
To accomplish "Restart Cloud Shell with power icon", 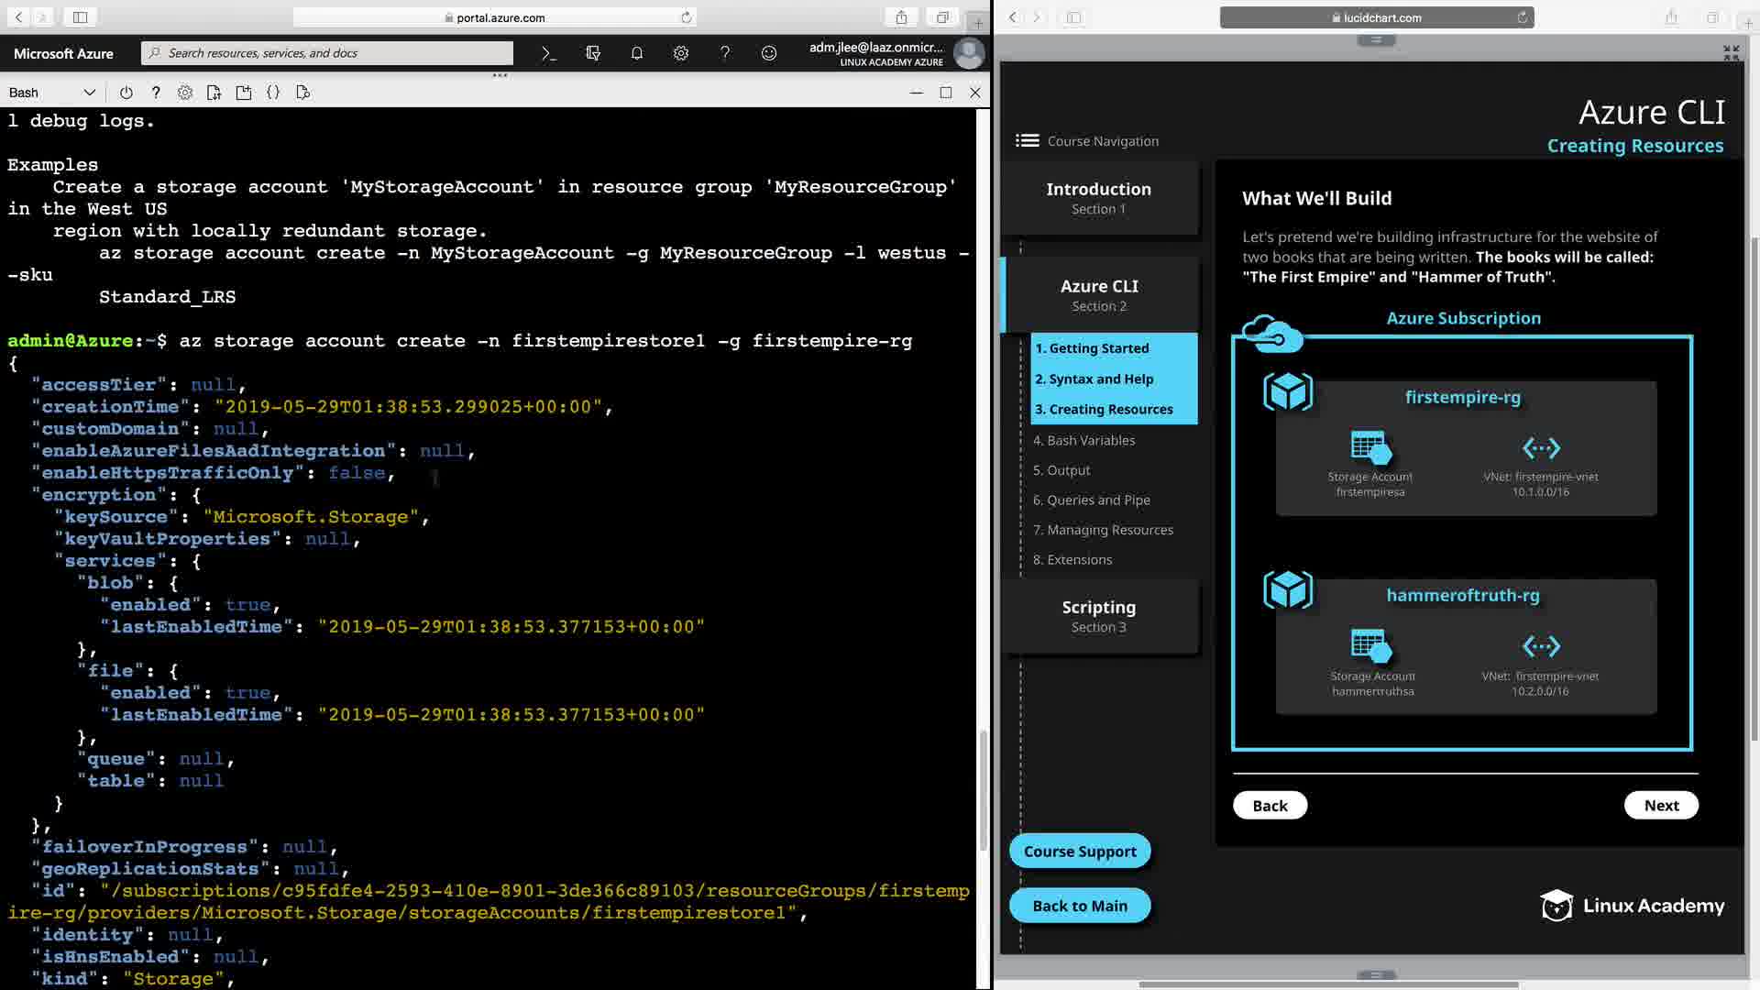I will click(x=126, y=93).
